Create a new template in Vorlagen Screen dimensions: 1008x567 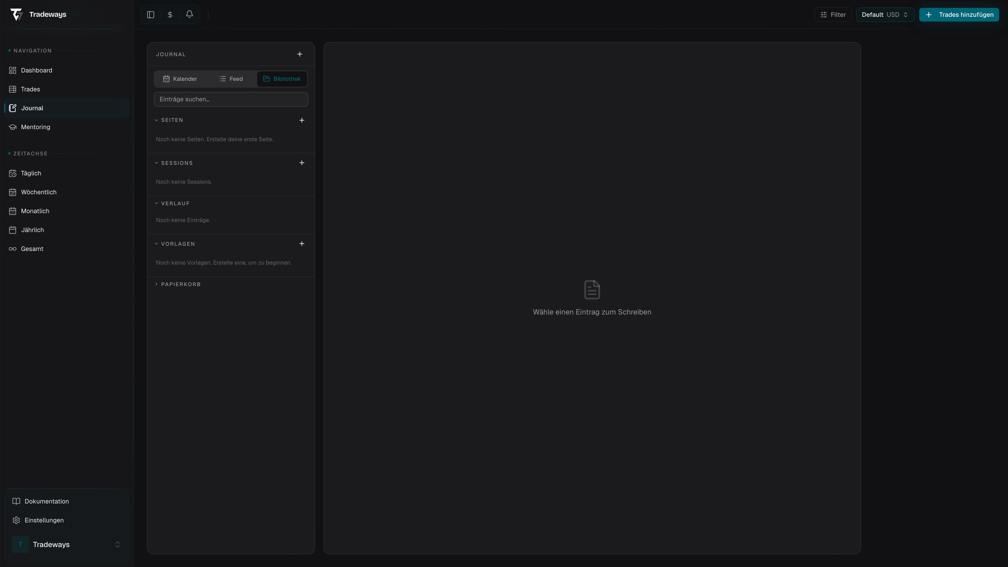(x=302, y=244)
